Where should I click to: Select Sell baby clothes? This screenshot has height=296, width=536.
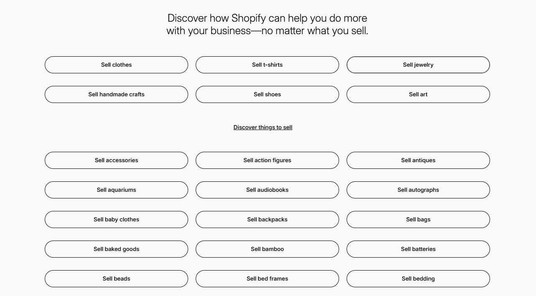pos(116,219)
